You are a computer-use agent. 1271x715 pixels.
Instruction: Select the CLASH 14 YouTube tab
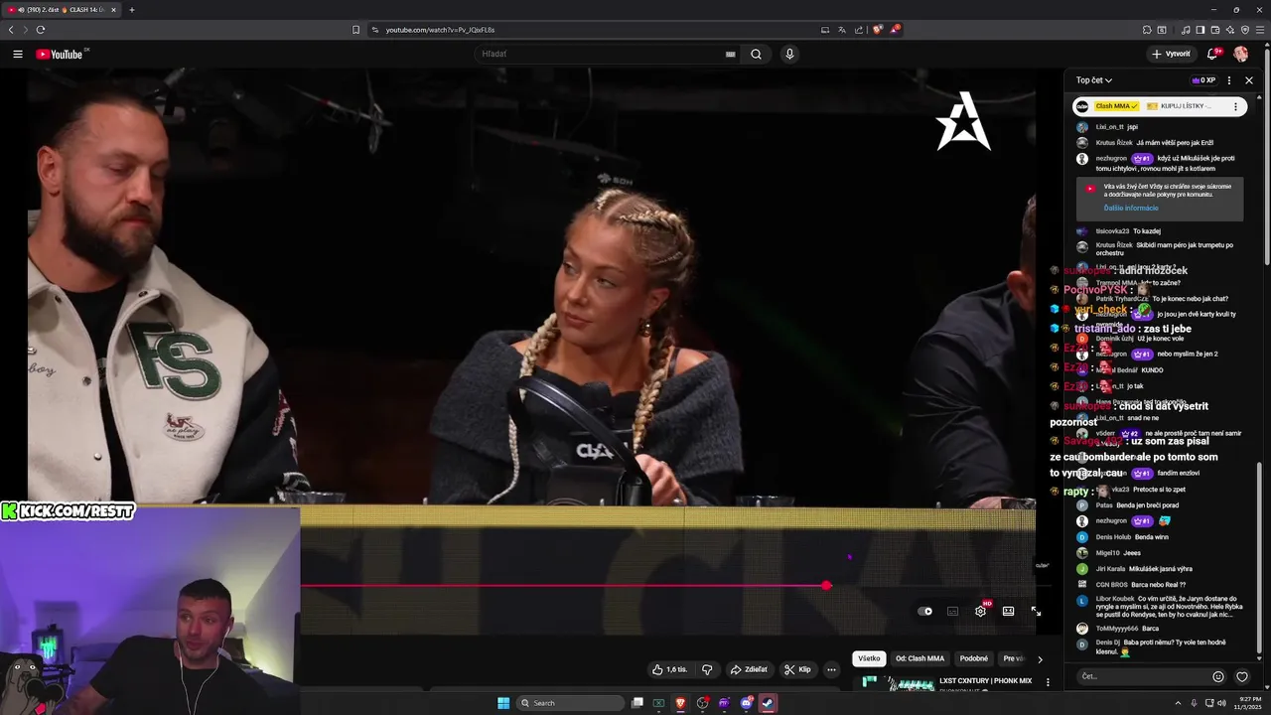pyautogui.click(x=62, y=10)
